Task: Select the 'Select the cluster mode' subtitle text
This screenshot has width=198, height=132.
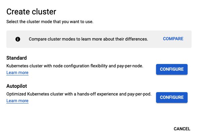Action: pos(50,22)
